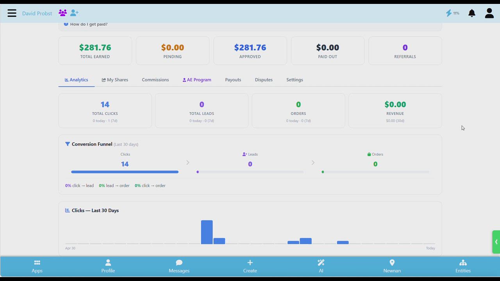This screenshot has width=500, height=281.
Task: Open the AI magic wand item
Action: point(321,267)
